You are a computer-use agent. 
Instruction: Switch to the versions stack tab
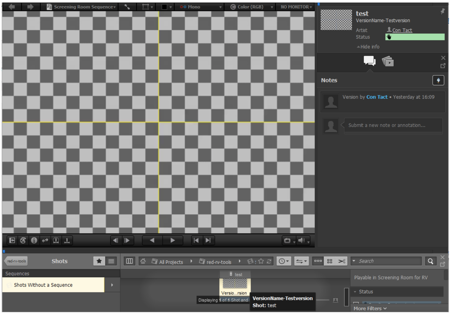coord(388,61)
